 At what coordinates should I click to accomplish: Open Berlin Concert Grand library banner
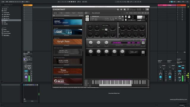[68, 51]
